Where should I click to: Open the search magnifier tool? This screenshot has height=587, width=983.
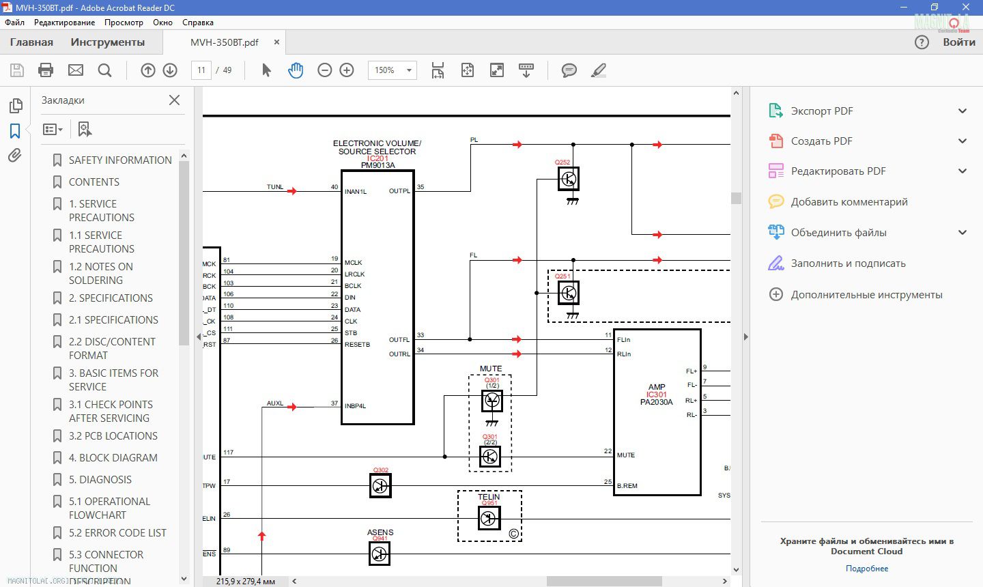[104, 70]
